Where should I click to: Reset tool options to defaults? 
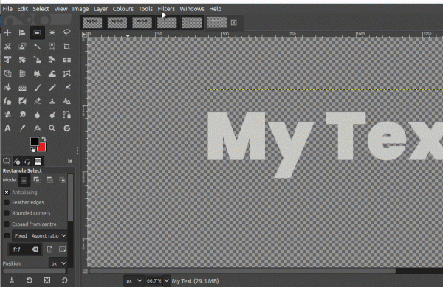pyautogui.click(x=65, y=280)
